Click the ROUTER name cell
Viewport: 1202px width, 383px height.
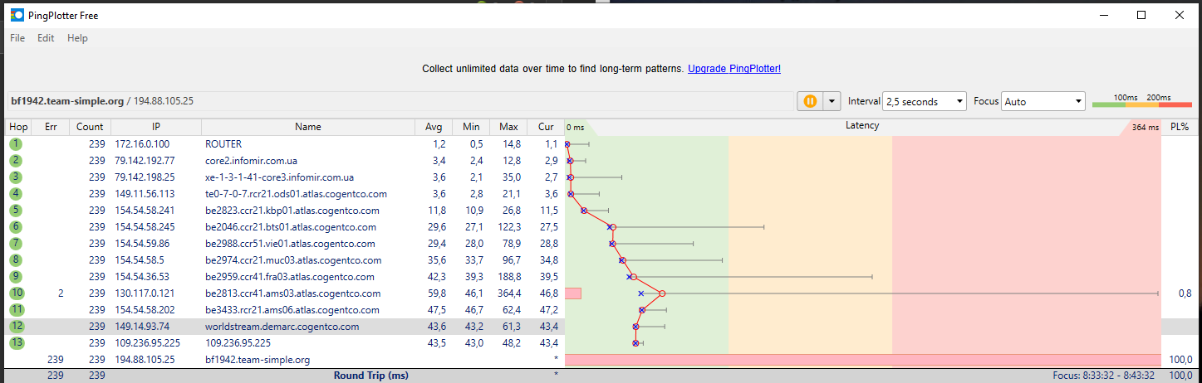(x=225, y=144)
